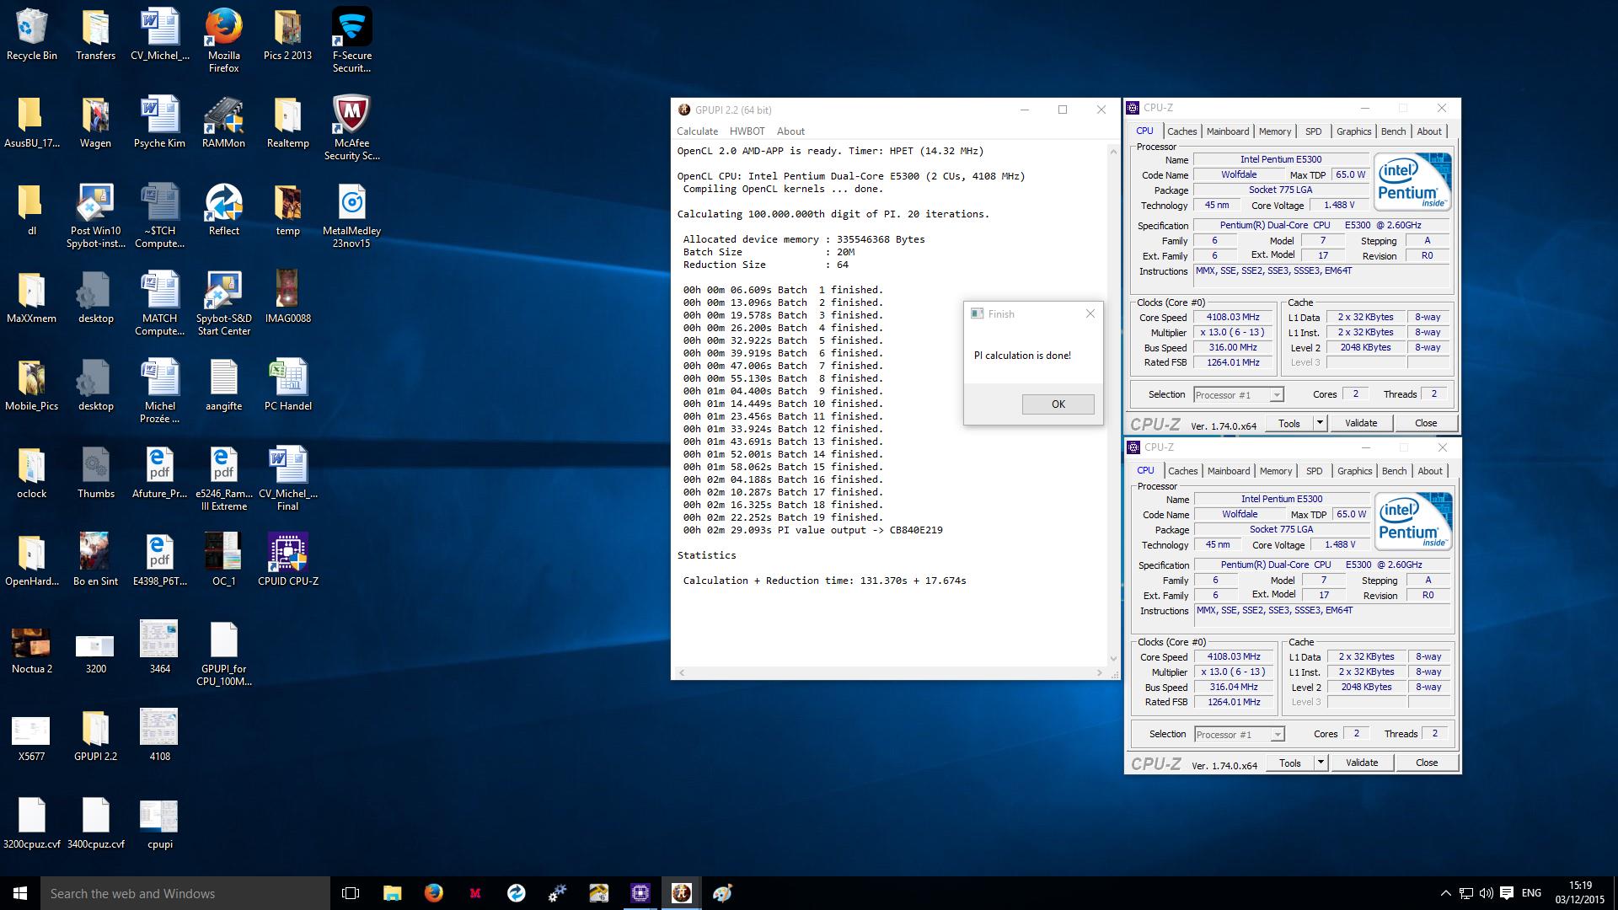
Task: Click GPUPI vertical scrollbar down arrow
Action: 1113,660
